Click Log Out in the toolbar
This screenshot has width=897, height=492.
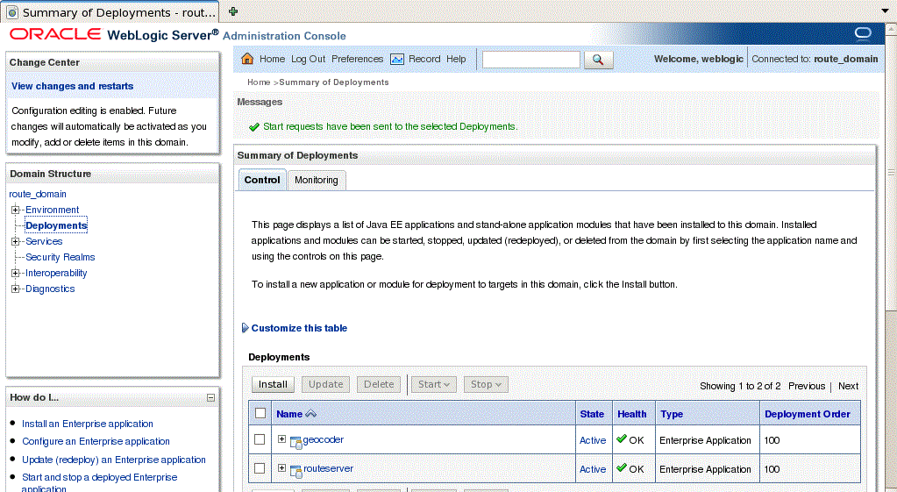[x=309, y=59]
